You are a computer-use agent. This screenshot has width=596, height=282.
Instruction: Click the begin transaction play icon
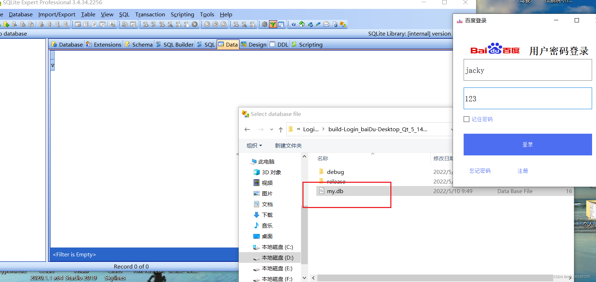point(207,24)
